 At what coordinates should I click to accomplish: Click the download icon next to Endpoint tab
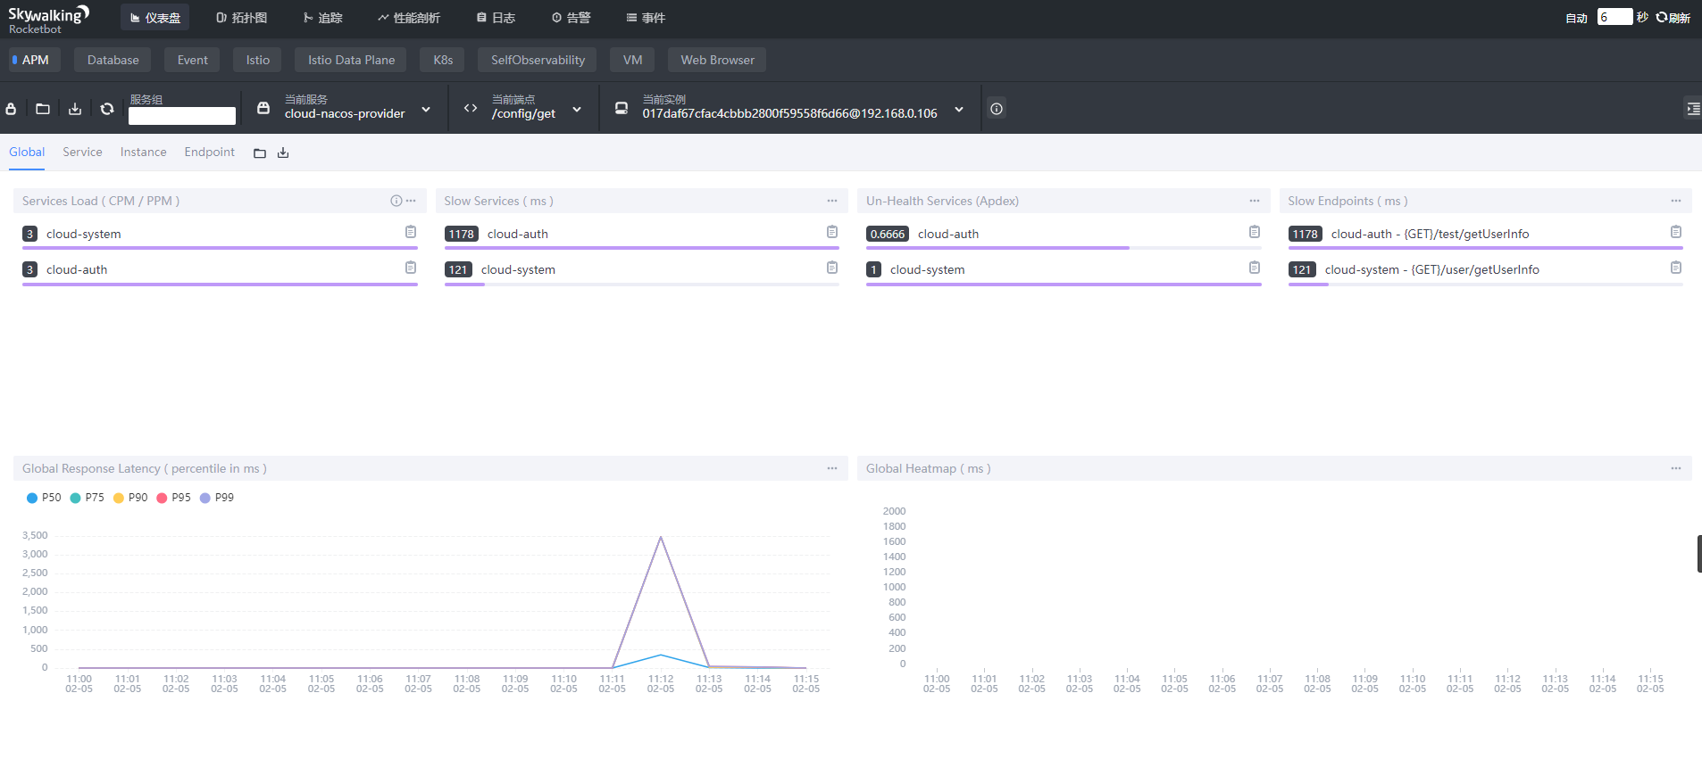(283, 153)
